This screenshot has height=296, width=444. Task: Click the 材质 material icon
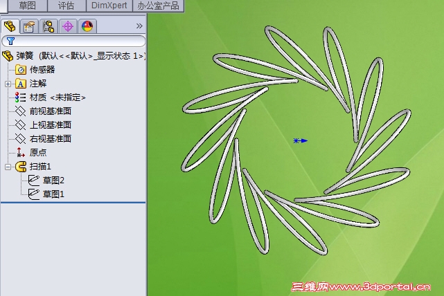20,98
